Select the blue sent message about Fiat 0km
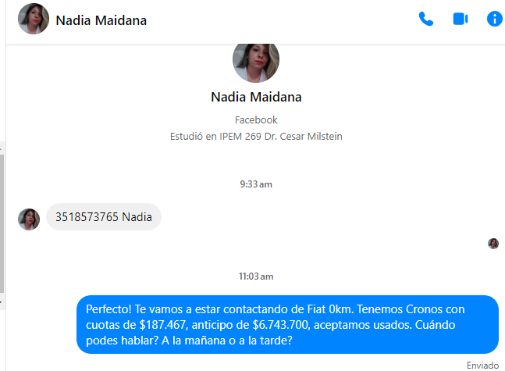 (287, 325)
